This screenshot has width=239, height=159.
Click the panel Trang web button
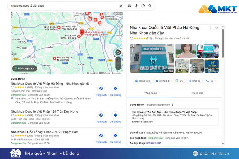point(143,81)
